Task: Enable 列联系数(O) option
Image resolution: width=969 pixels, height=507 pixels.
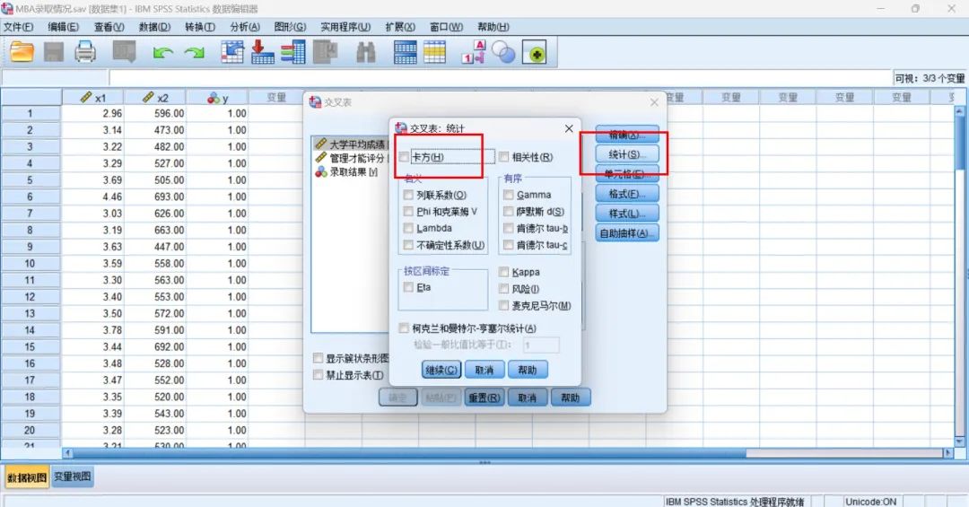Action: [x=408, y=195]
